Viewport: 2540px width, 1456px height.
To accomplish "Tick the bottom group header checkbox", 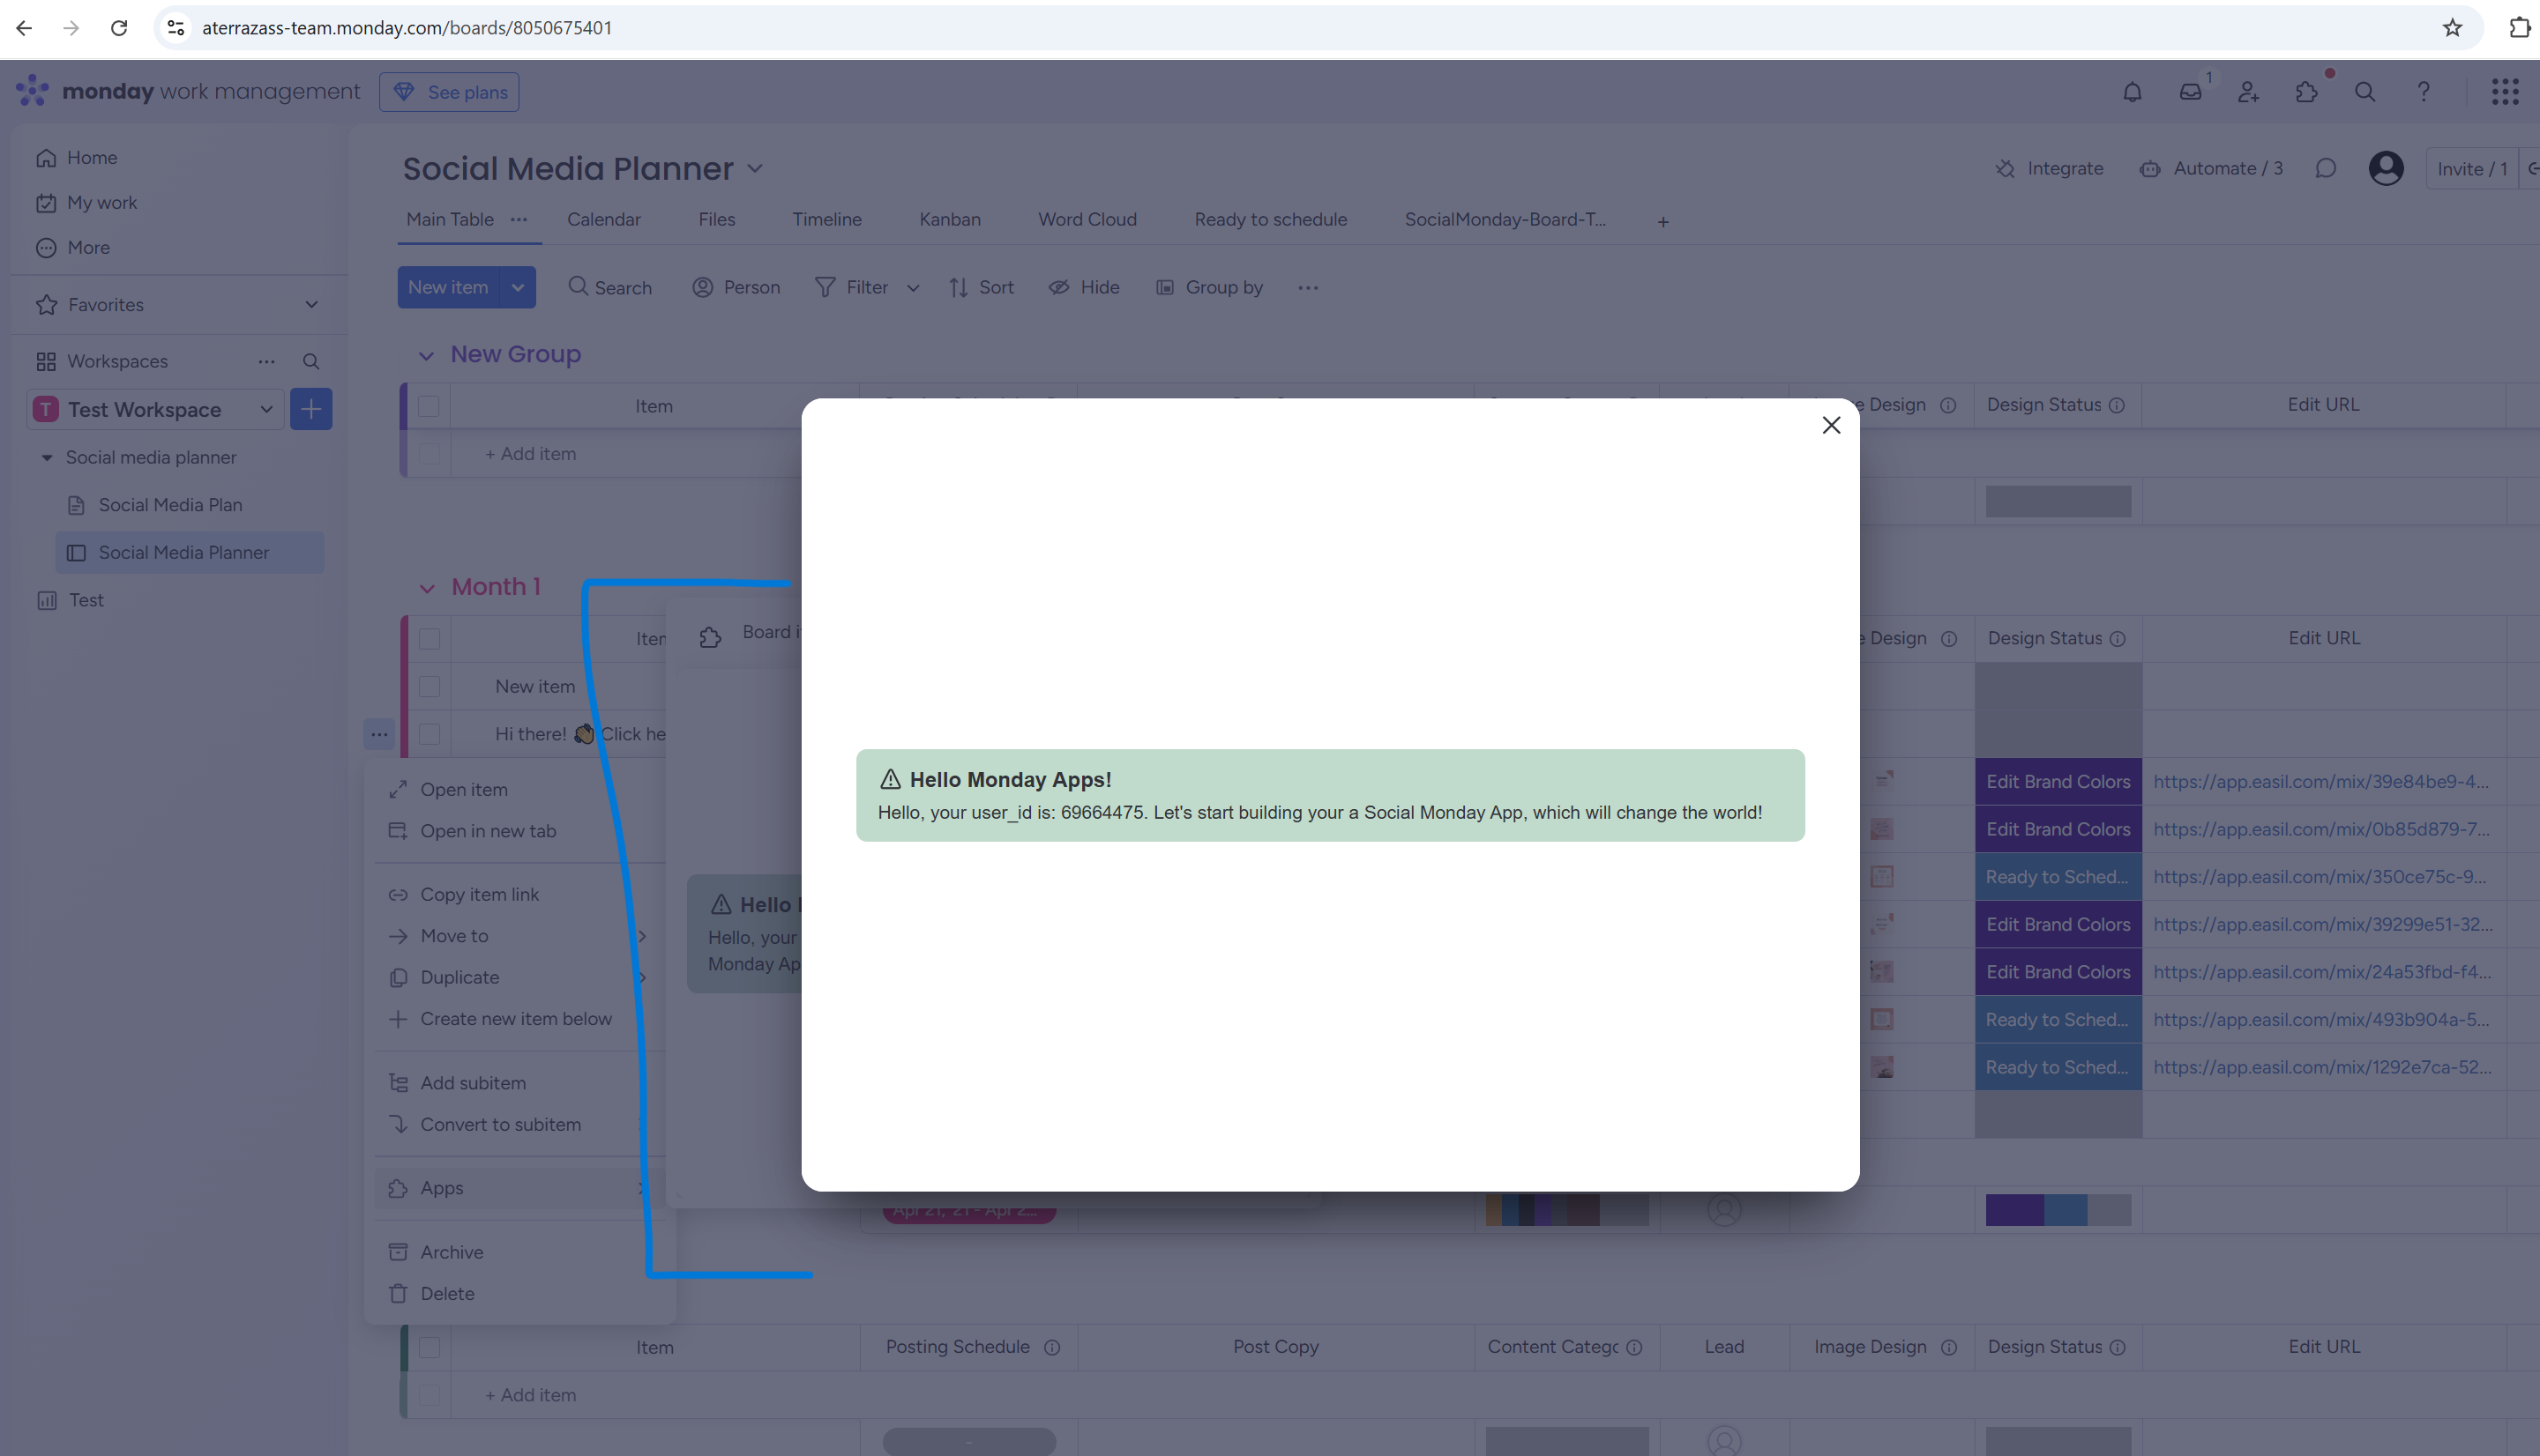I will (x=430, y=1347).
